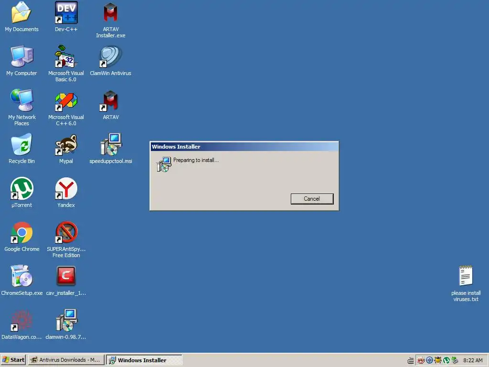Open the Start menu

coord(13,360)
